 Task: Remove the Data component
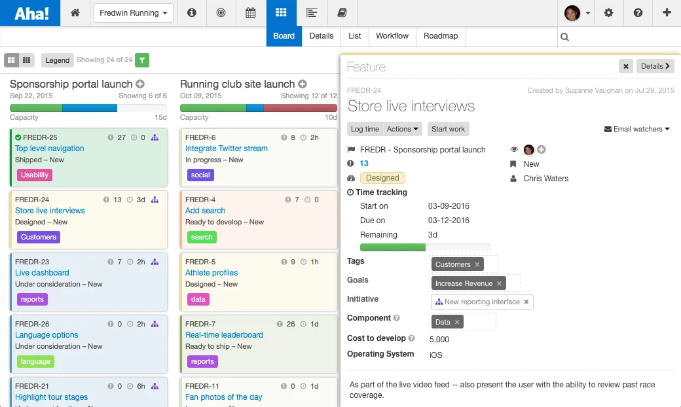(457, 322)
